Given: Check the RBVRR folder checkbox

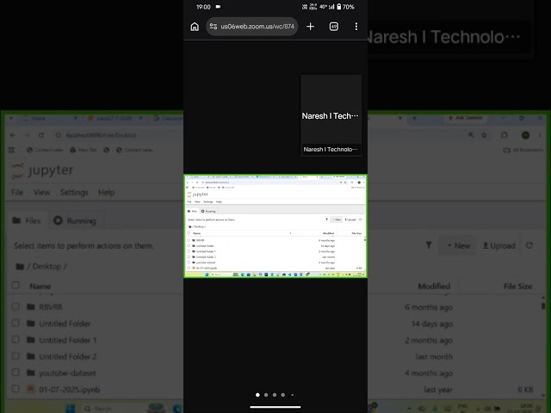Looking at the screenshot, I should pyautogui.click(x=15, y=306).
